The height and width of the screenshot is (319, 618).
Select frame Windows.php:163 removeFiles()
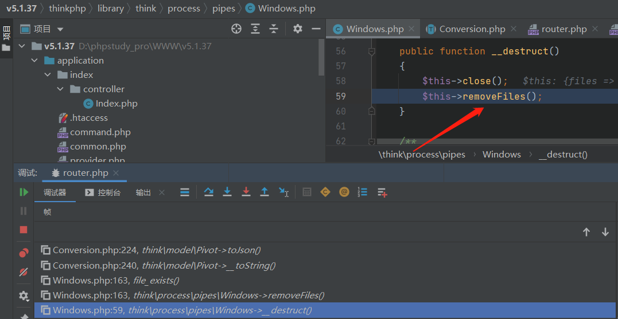click(x=326, y=295)
